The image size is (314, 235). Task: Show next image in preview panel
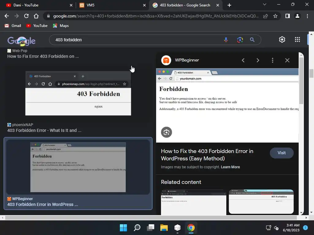258,60
